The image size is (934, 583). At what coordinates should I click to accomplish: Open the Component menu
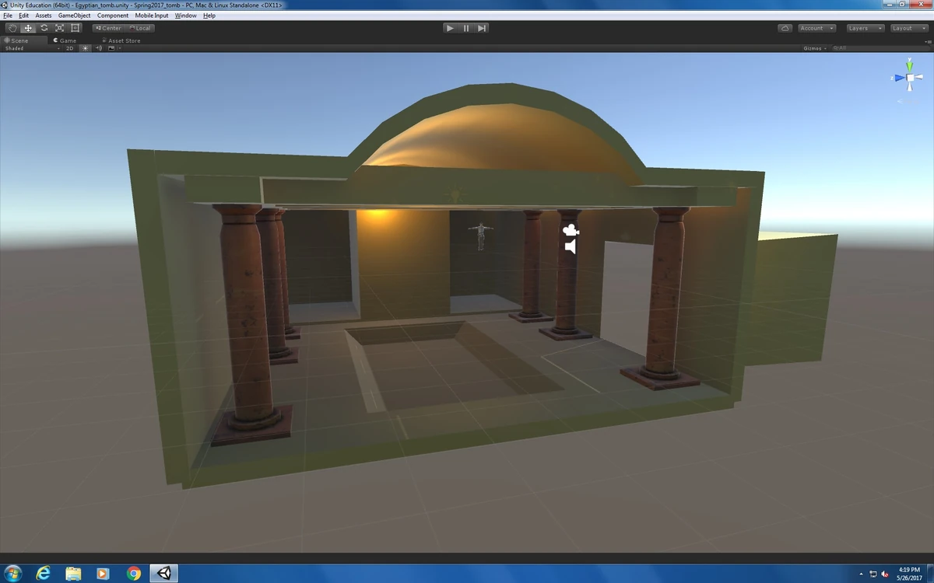point(113,16)
